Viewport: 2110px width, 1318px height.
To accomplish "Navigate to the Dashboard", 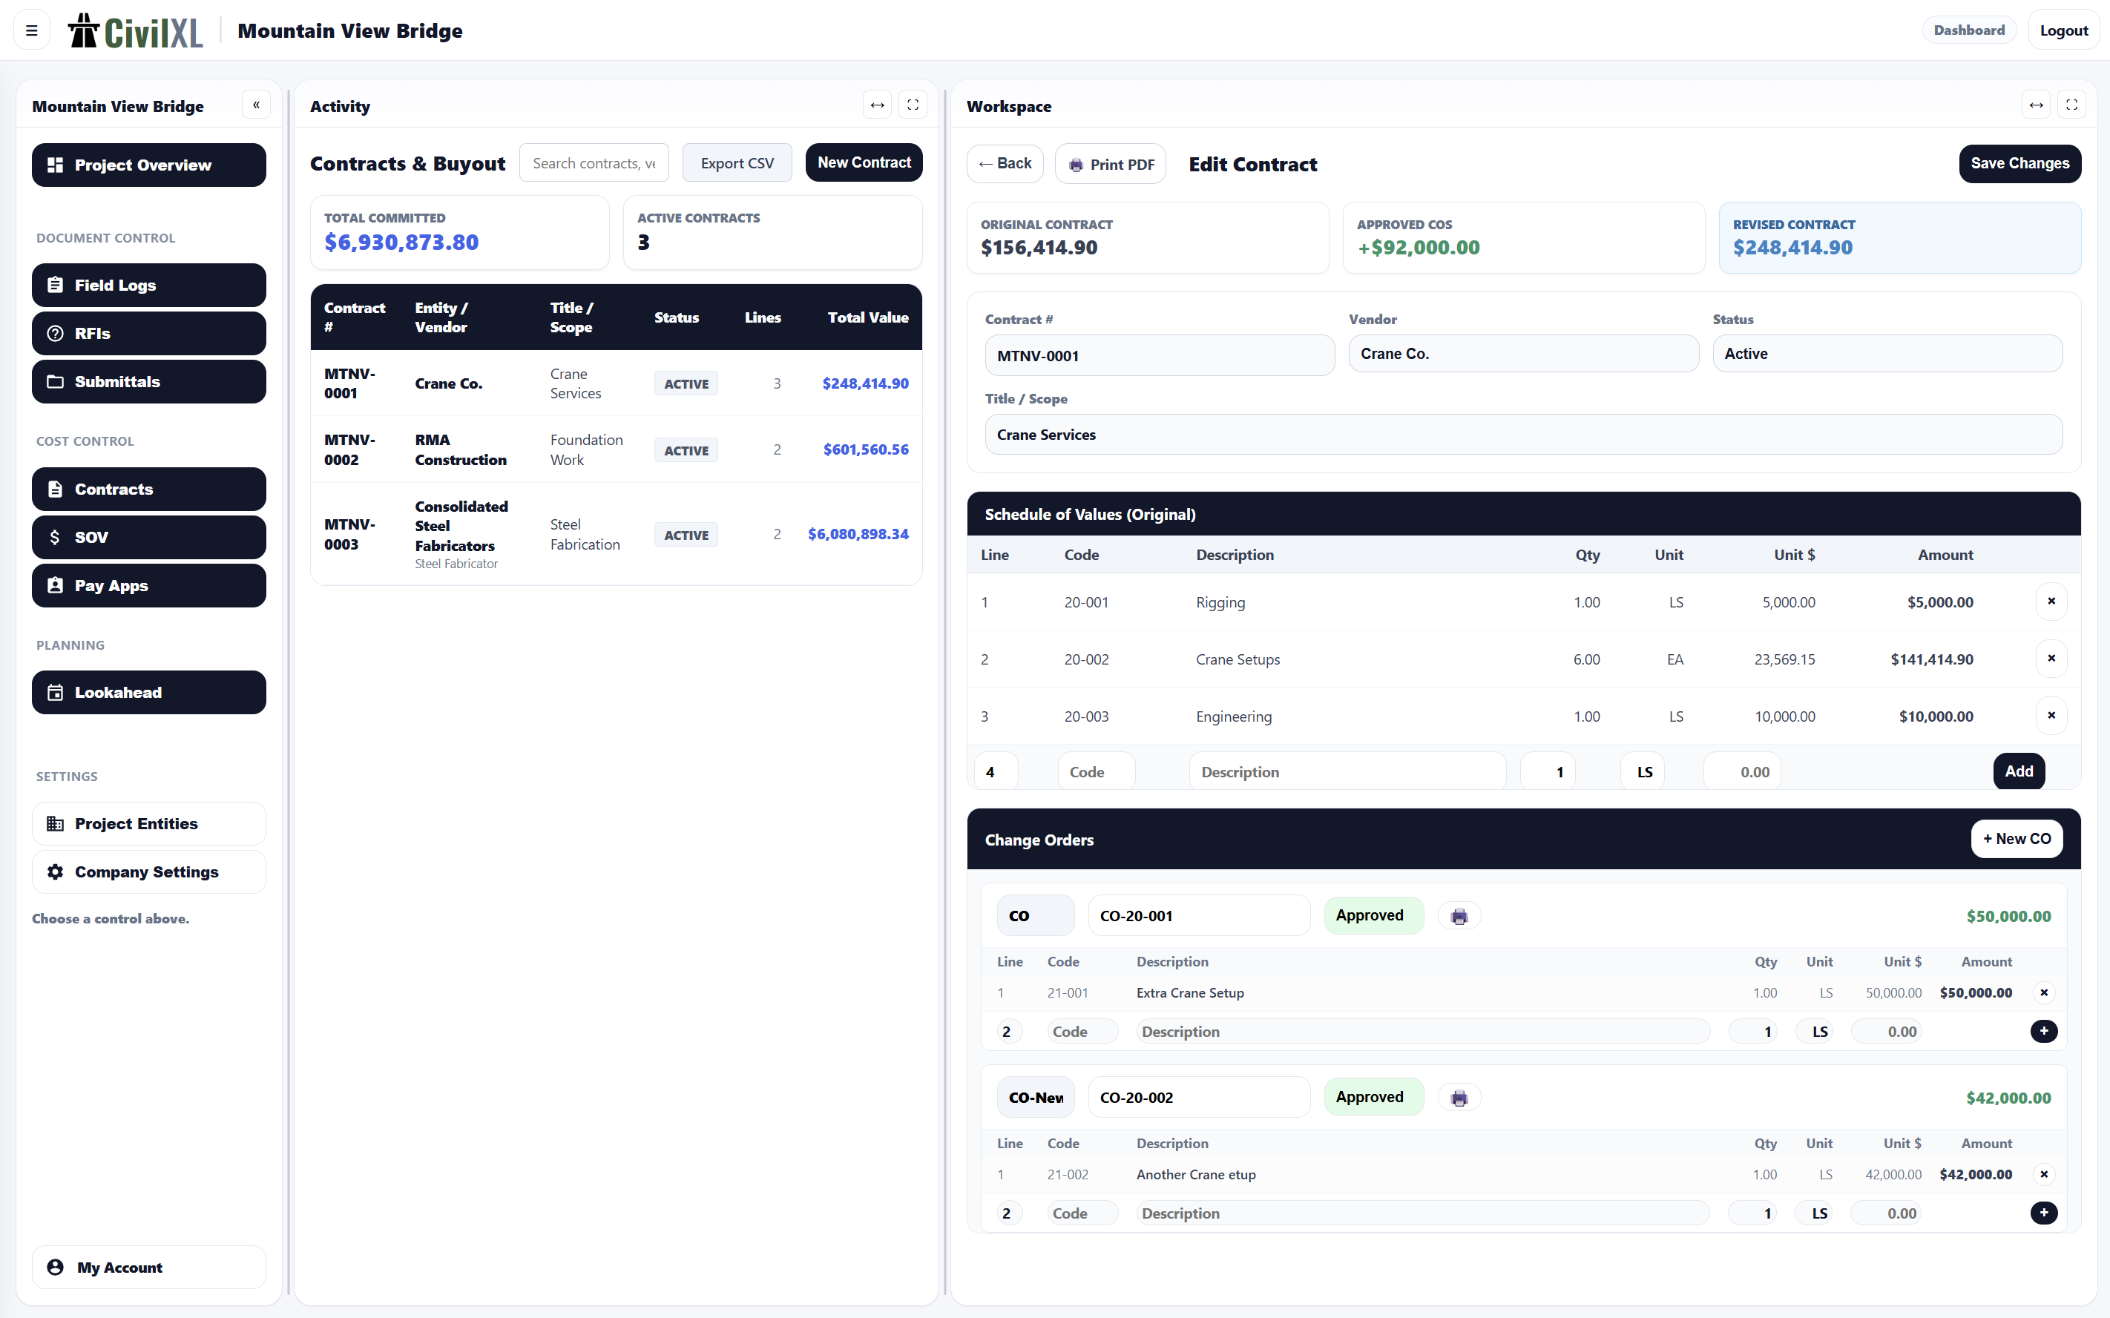I will [1969, 29].
